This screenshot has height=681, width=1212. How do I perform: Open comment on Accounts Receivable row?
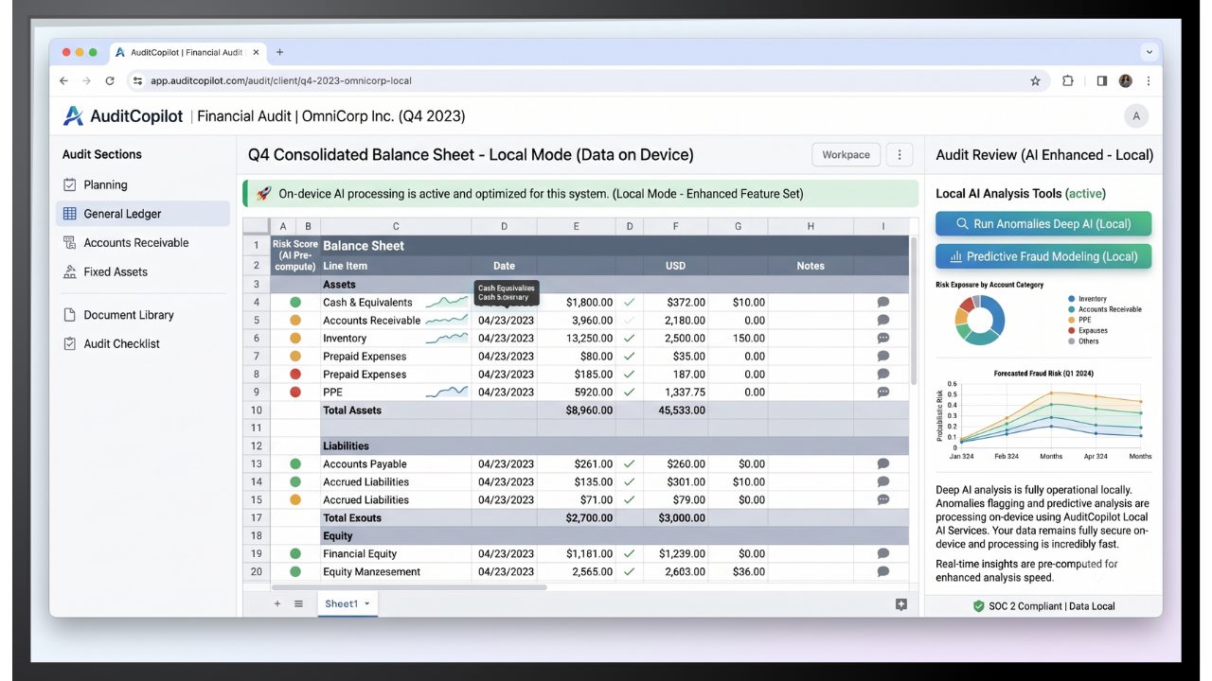[x=882, y=321]
